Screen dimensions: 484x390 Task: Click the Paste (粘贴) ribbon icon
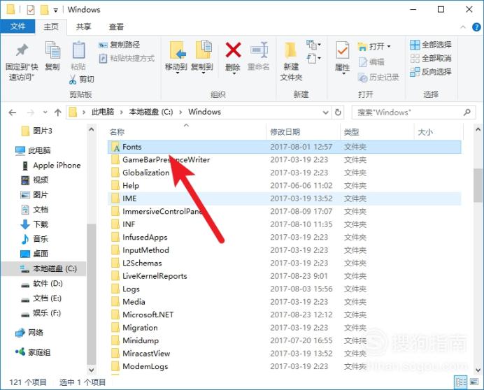click(78, 50)
